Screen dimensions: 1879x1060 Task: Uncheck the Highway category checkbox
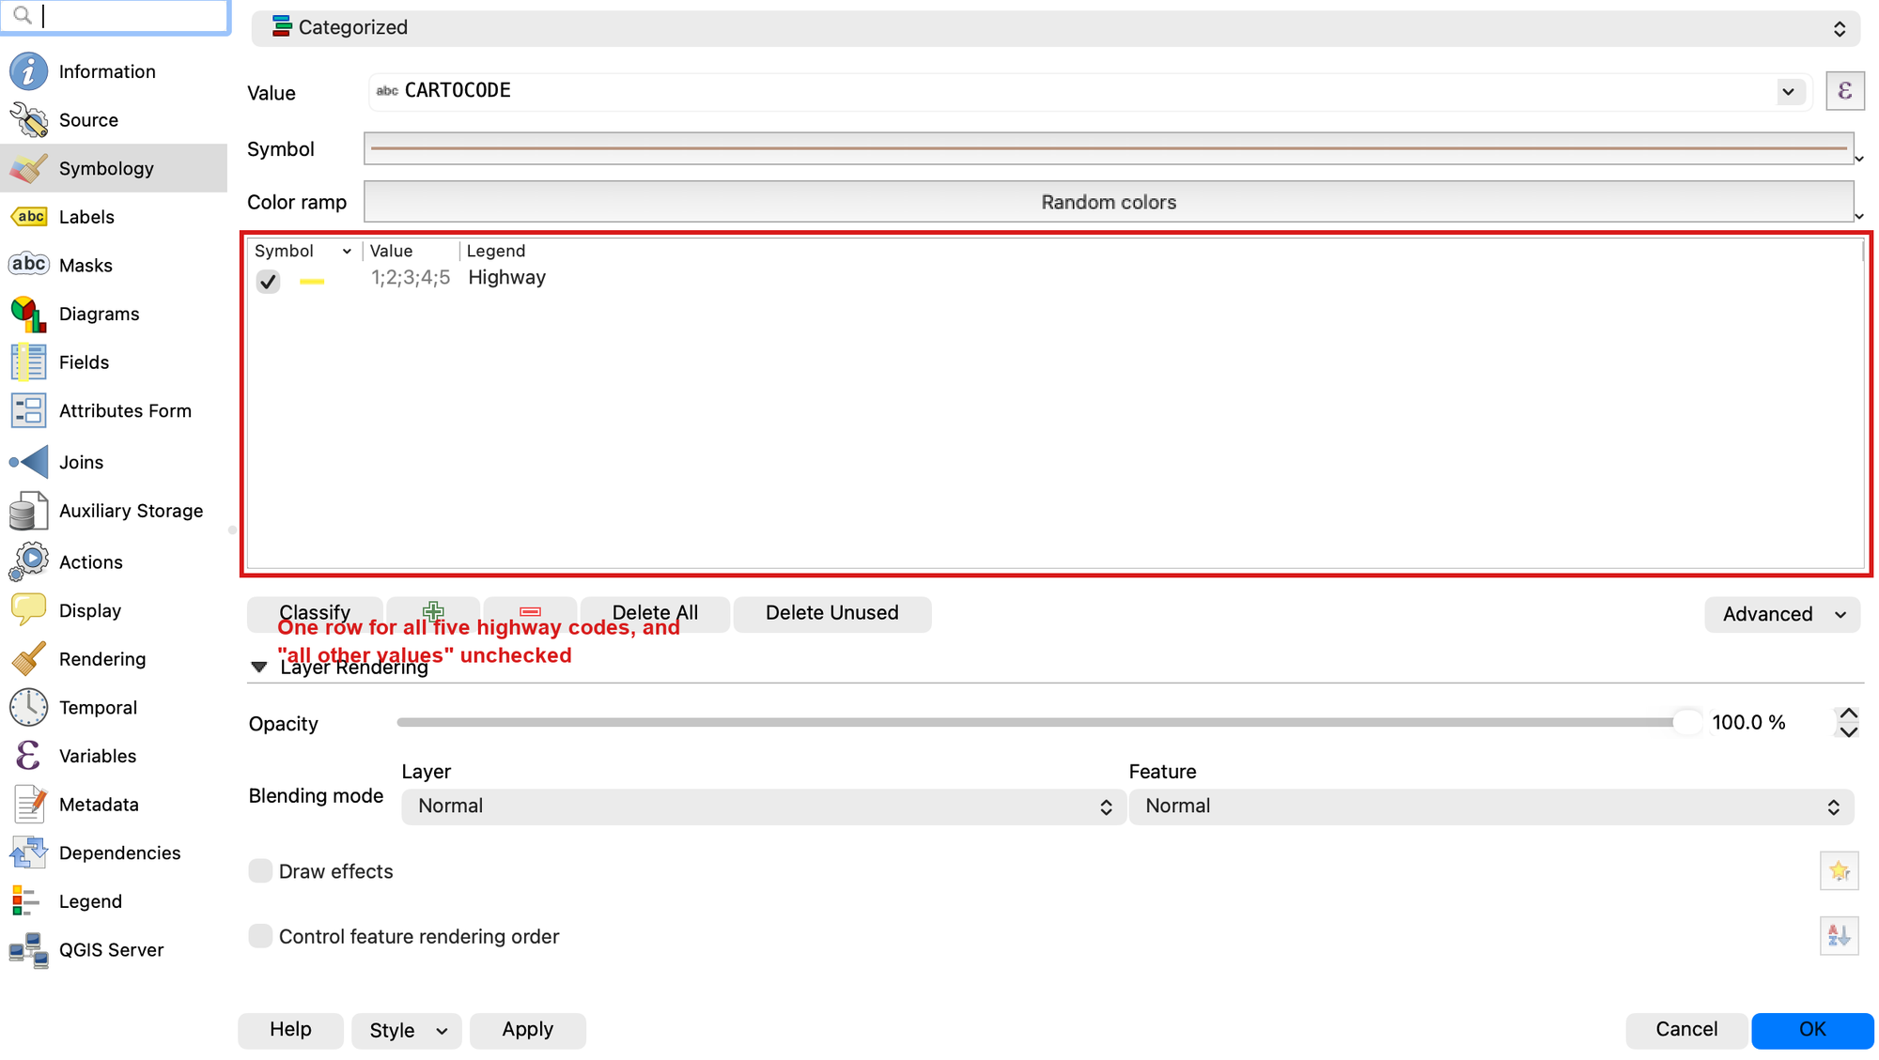pyautogui.click(x=268, y=281)
